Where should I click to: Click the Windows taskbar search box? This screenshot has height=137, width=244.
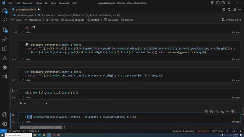(x=18, y=135)
